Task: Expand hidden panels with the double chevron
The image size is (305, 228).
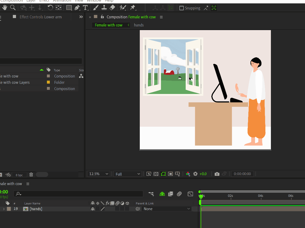Action: [x=81, y=17]
